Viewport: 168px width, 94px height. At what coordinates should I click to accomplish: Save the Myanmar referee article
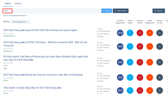[x=100, y=73]
